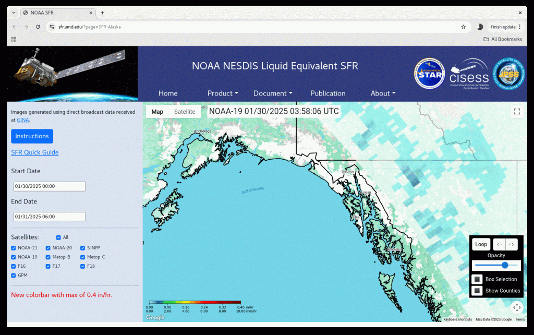Screen dimensions: 534x335
Task: Step to previous image with left arrow
Action: (x=499, y=244)
